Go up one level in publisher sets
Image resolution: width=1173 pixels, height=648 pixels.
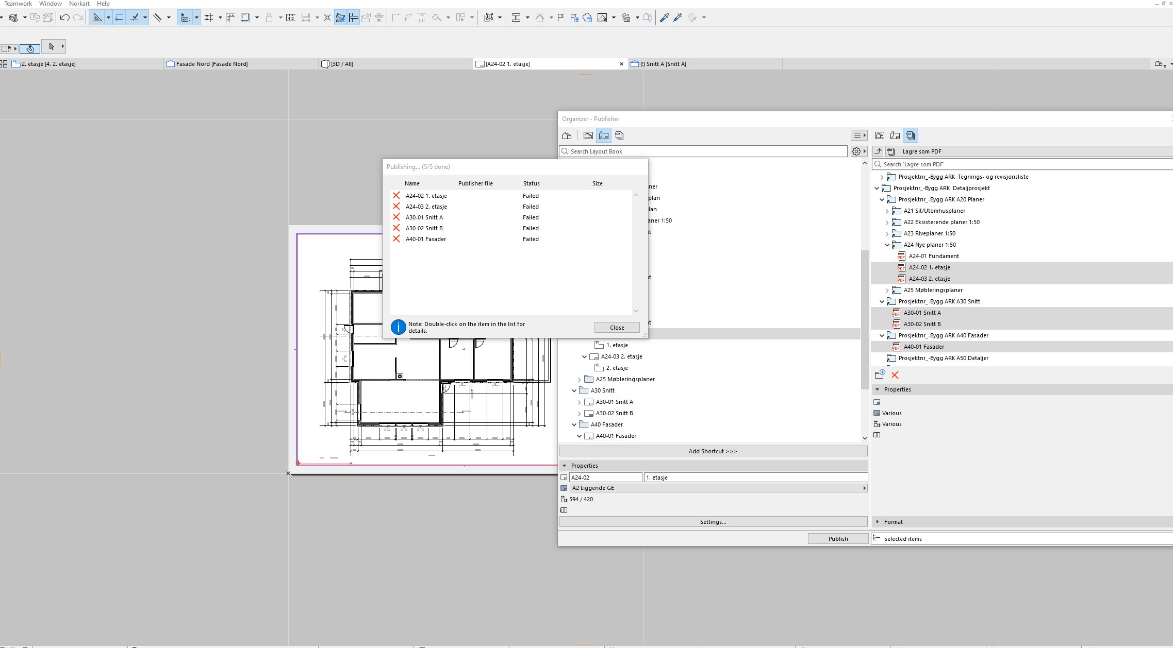pyautogui.click(x=878, y=151)
